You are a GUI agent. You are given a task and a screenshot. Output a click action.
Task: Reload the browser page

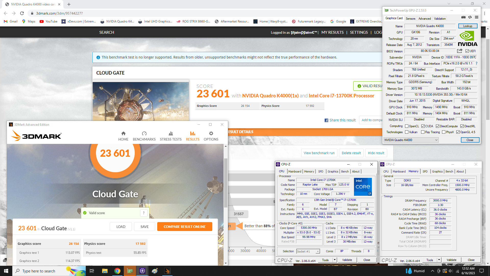click(22, 13)
